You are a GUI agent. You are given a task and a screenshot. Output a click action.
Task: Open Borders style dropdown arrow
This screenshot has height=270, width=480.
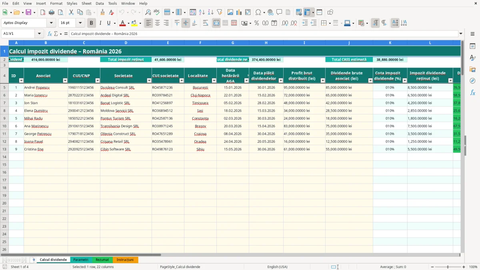329,23
